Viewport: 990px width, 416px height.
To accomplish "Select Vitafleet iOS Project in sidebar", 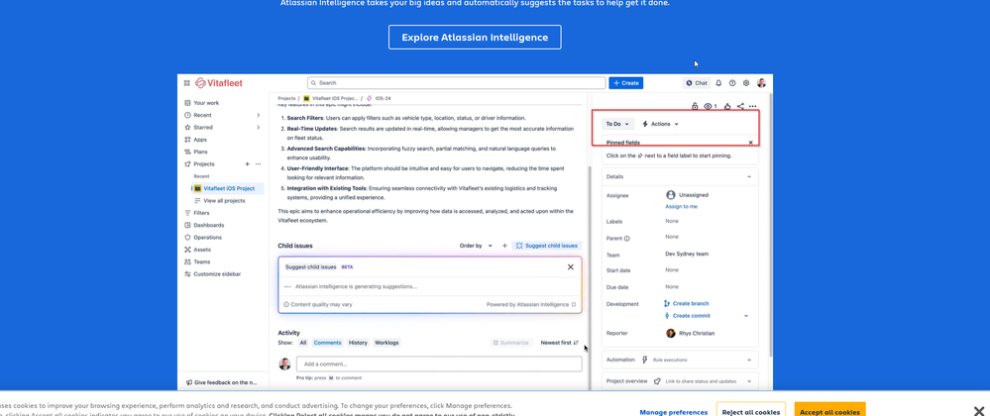I will (x=228, y=188).
